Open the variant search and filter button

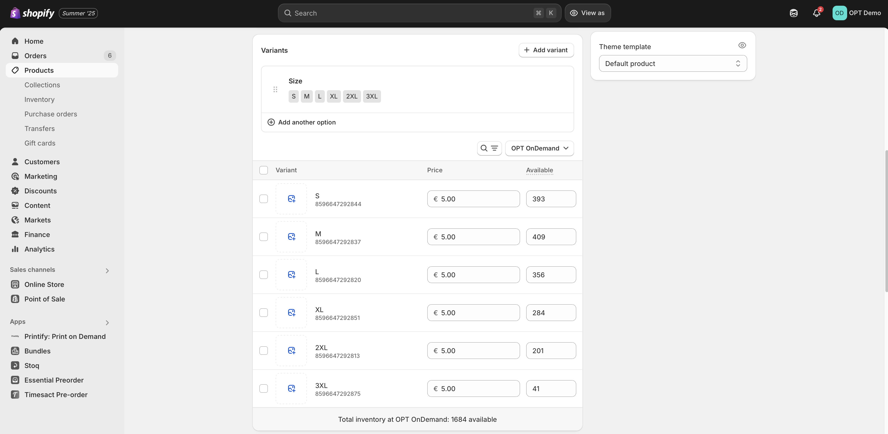click(489, 148)
